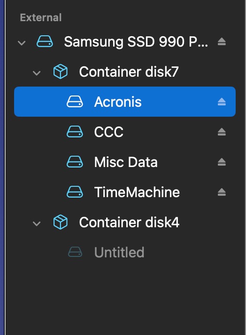The height and width of the screenshot is (335, 246).
Task: Select the dimmed Untitled volume
Action: 119,252
